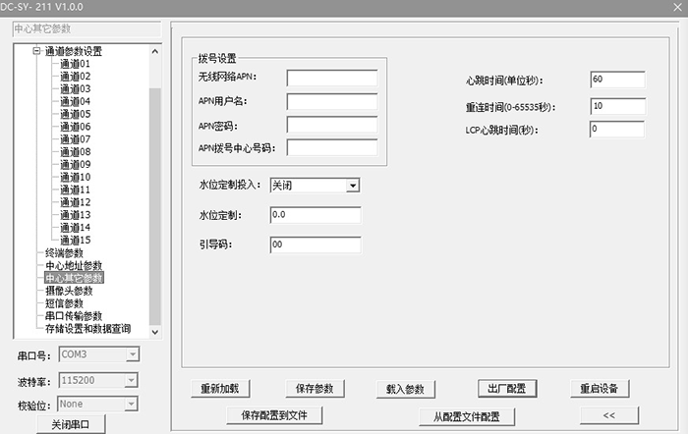Select 通道01 in the tree

click(75, 64)
